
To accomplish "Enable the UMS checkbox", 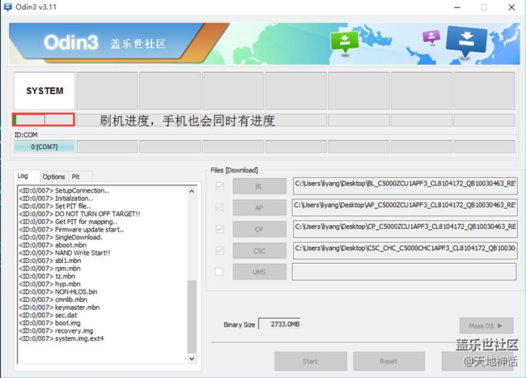I will point(218,271).
